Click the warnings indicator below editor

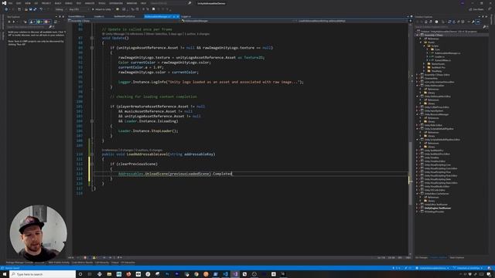94,257
